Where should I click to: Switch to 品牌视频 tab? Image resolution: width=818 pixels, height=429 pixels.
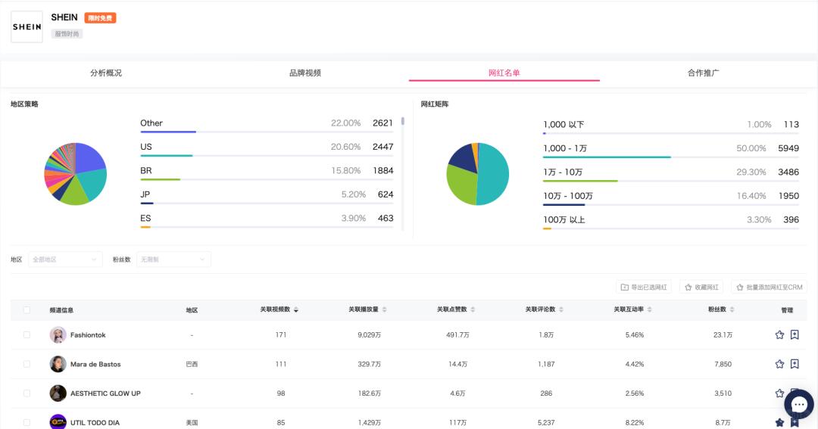(305, 73)
